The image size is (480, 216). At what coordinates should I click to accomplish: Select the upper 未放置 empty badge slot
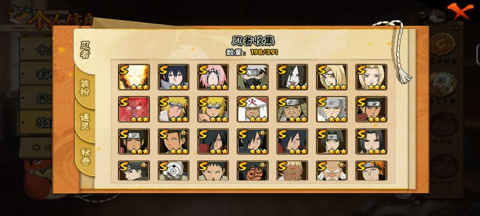pyautogui.click(x=444, y=125)
